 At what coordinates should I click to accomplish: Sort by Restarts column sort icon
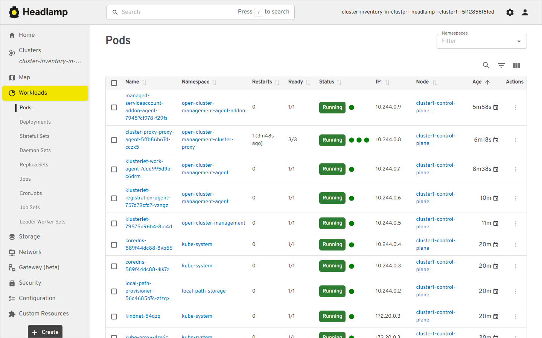277,83
